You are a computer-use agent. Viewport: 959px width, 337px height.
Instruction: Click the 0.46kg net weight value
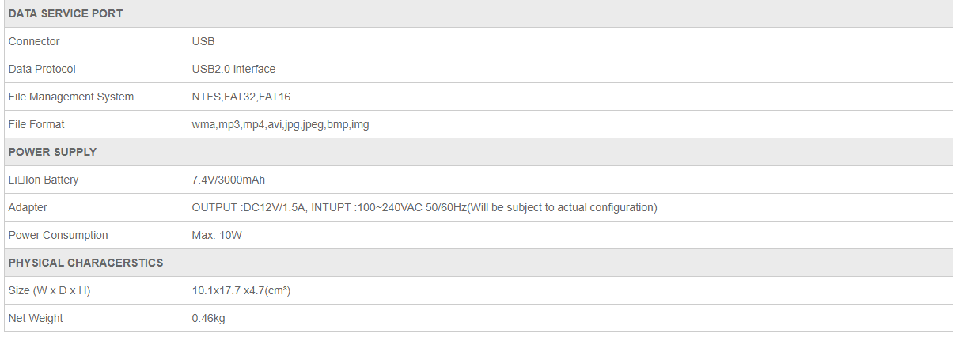[x=210, y=318]
